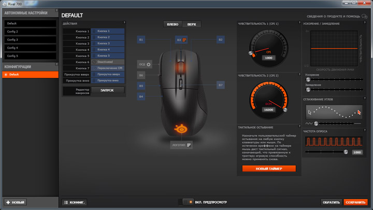The image size is (373, 210).
Task: Show help for КОНФИГУРАЦИИ panel
Action: [x=56, y=64]
